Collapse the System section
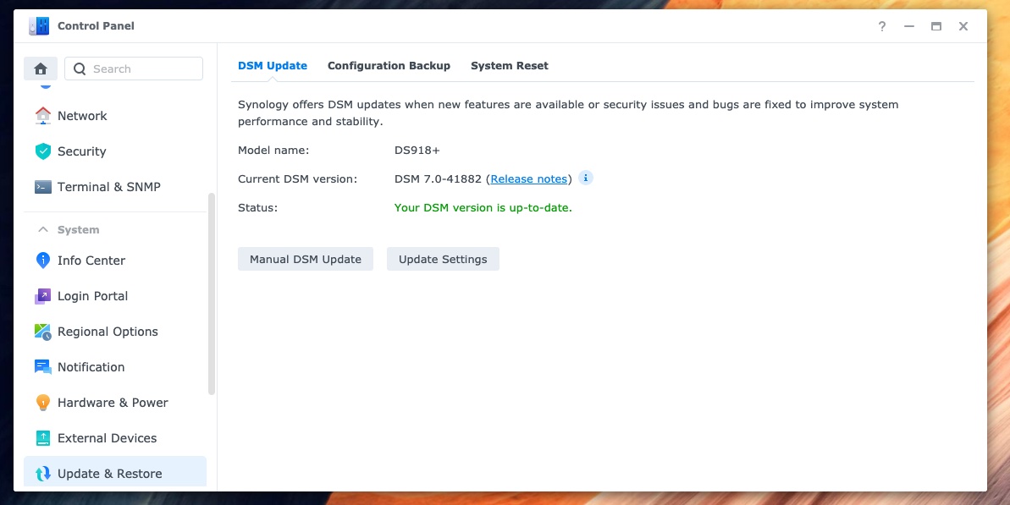Image resolution: width=1010 pixels, height=505 pixels. coord(43,230)
